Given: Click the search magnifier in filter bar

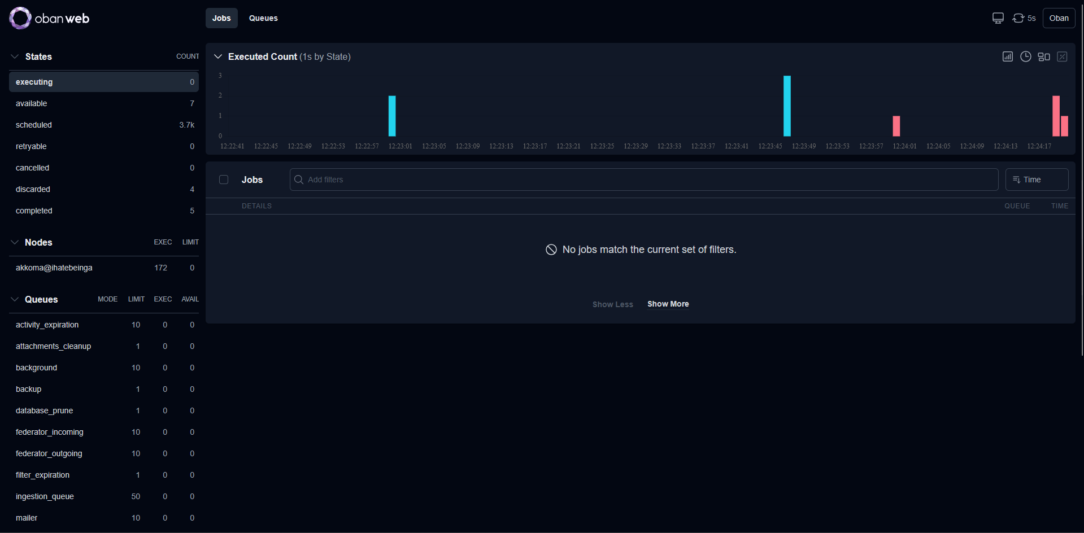Looking at the screenshot, I should pos(299,180).
